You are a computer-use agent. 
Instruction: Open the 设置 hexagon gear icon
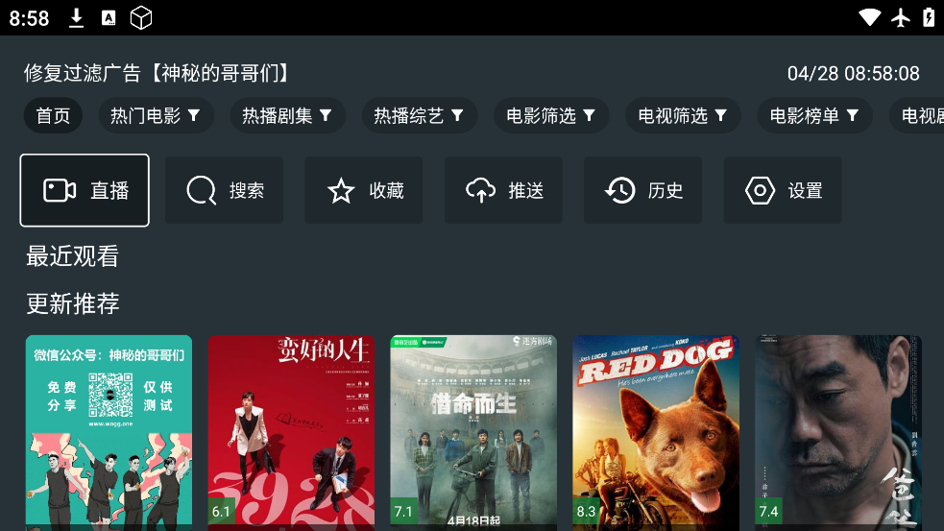pos(760,190)
